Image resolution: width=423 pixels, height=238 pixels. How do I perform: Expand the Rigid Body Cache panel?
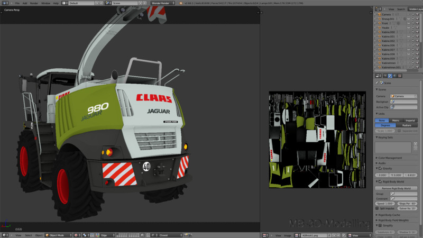(x=389, y=215)
